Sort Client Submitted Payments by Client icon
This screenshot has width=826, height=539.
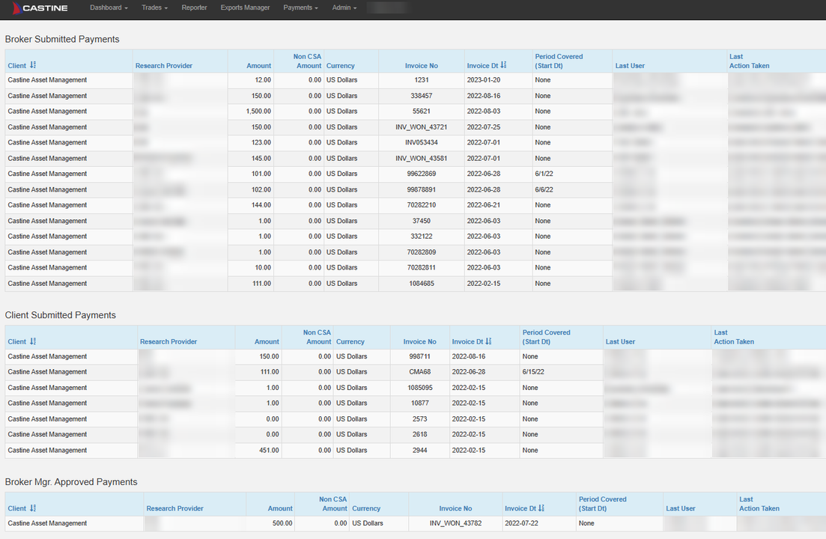(x=33, y=341)
